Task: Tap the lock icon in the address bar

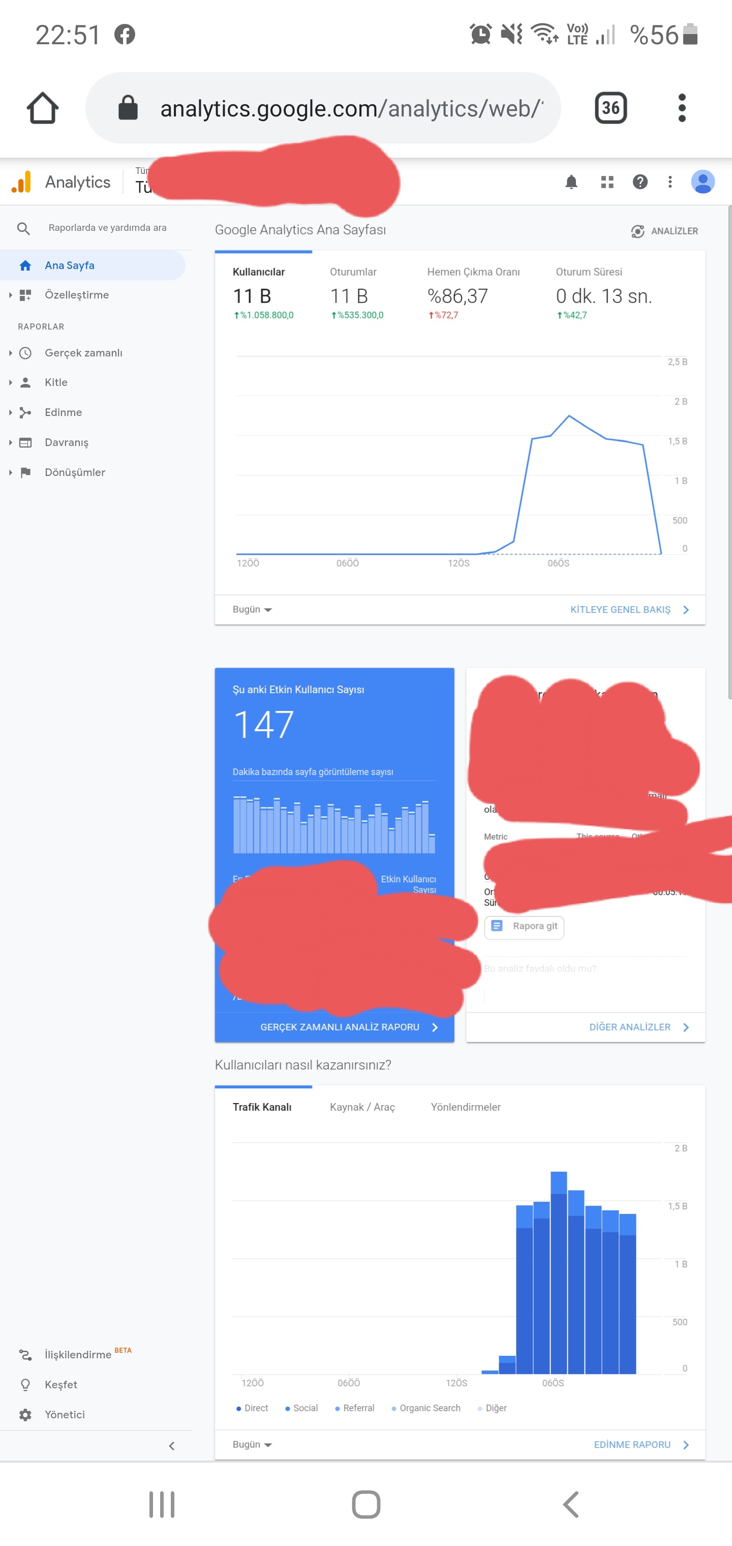Action: 128,108
